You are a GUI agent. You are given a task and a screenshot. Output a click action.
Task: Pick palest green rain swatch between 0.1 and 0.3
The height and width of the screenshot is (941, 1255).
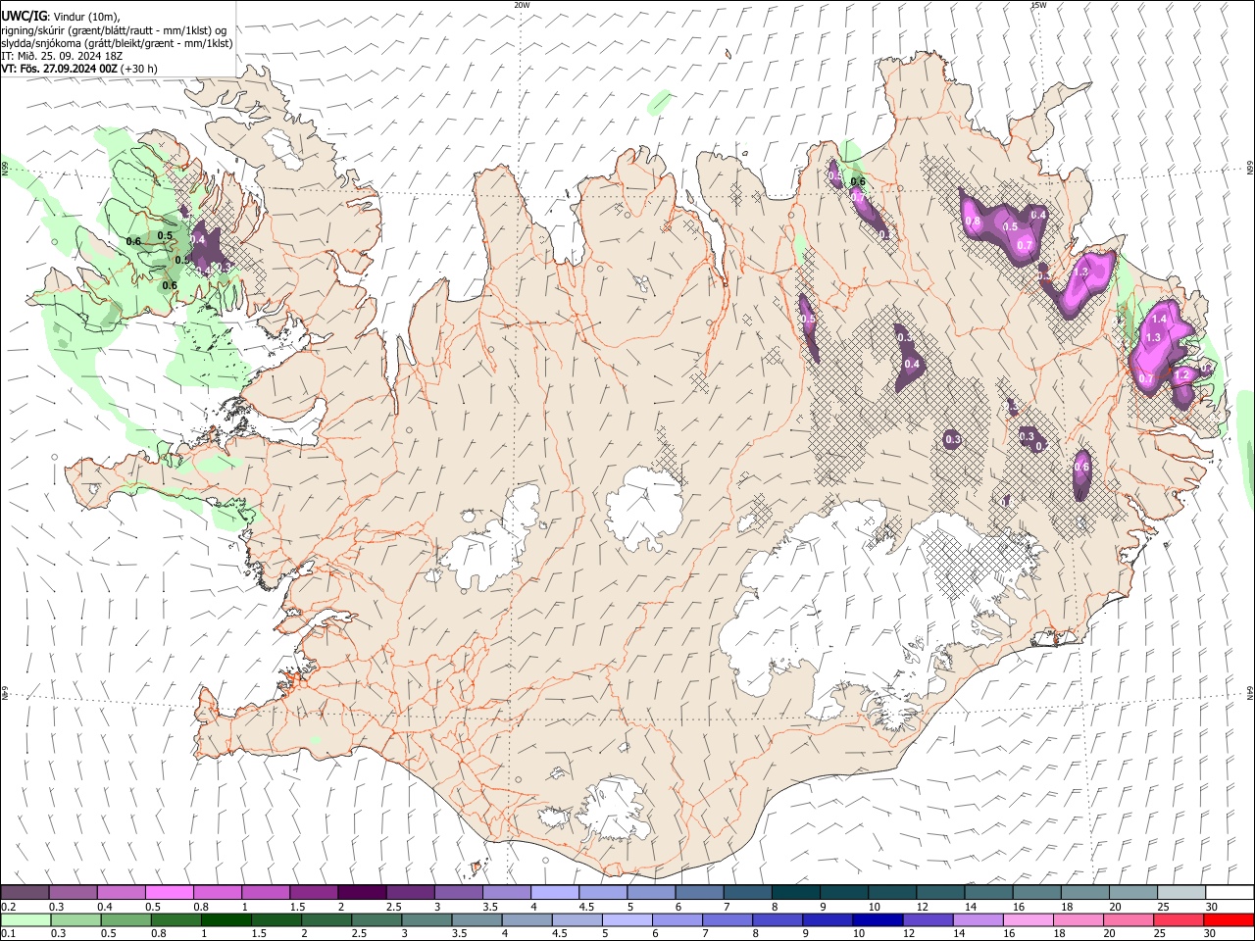[25, 919]
